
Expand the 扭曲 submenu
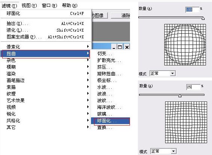tap(45, 54)
